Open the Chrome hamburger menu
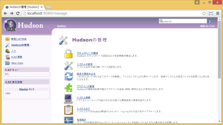The width and height of the screenshot is (223, 125). 218,13
